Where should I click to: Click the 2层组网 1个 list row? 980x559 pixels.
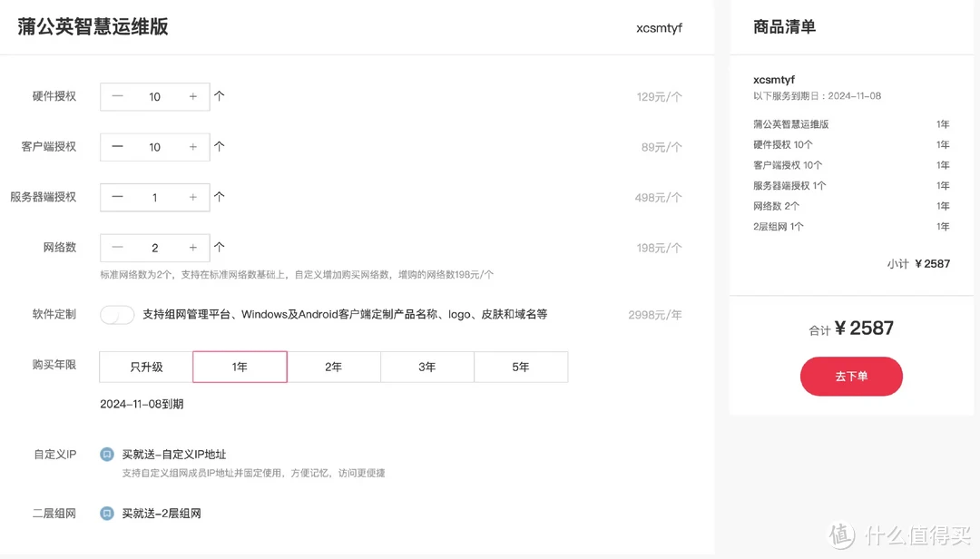[x=851, y=226]
